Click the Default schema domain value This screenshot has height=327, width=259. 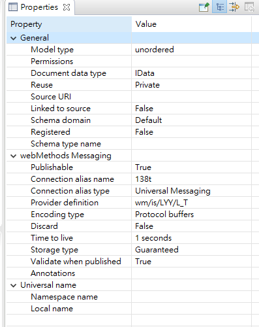(149, 120)
